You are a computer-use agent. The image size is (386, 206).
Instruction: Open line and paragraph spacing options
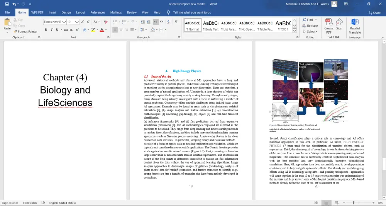(143, 30)
